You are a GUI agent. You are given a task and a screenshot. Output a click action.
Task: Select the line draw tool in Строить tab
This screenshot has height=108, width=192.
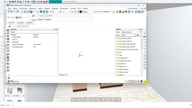click(x=38, y=16)
